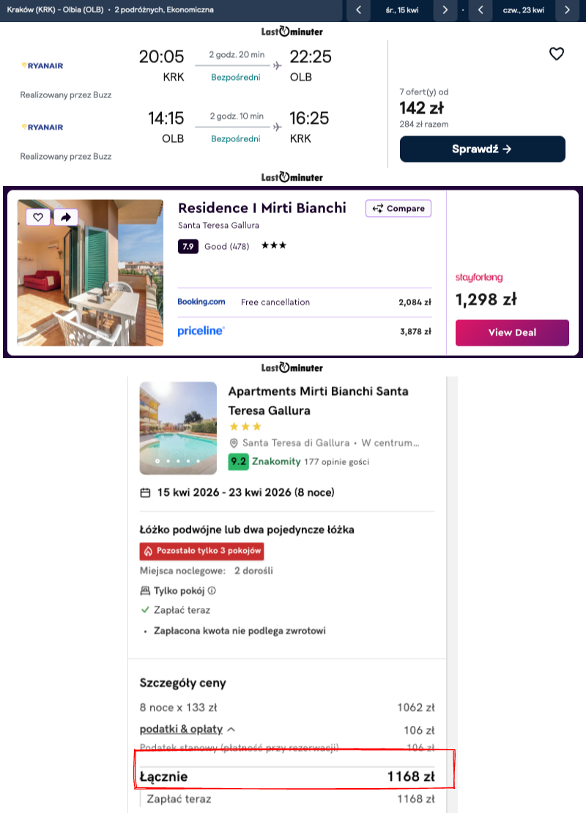
Task: Go to next return date after czw., 23 kwi
Action: (x=568, y=10)
